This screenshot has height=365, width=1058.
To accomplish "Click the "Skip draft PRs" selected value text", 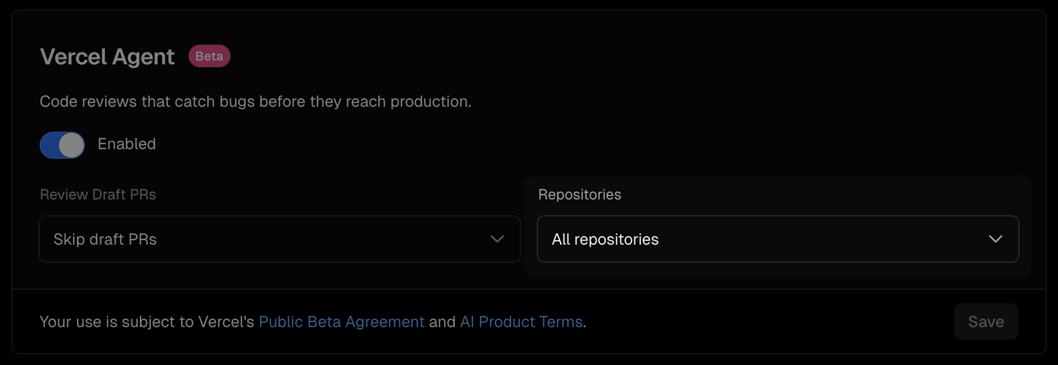I will [105, 240].
